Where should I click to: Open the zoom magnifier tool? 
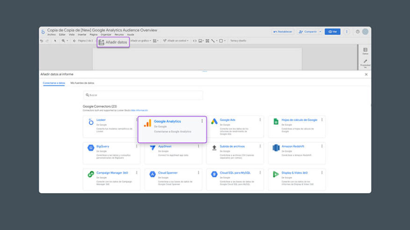pos(63,41)
